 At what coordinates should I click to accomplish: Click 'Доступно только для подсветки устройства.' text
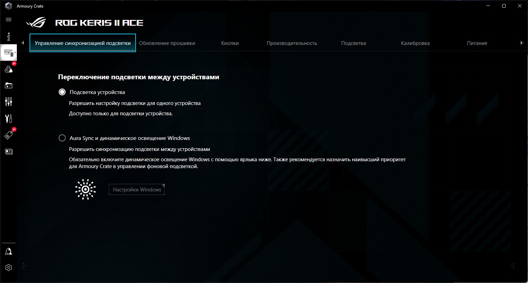point(121,114)
